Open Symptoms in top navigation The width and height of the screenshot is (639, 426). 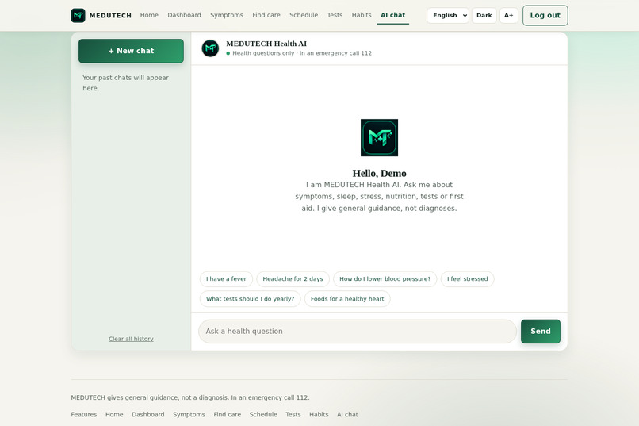[x=227, y=15]
